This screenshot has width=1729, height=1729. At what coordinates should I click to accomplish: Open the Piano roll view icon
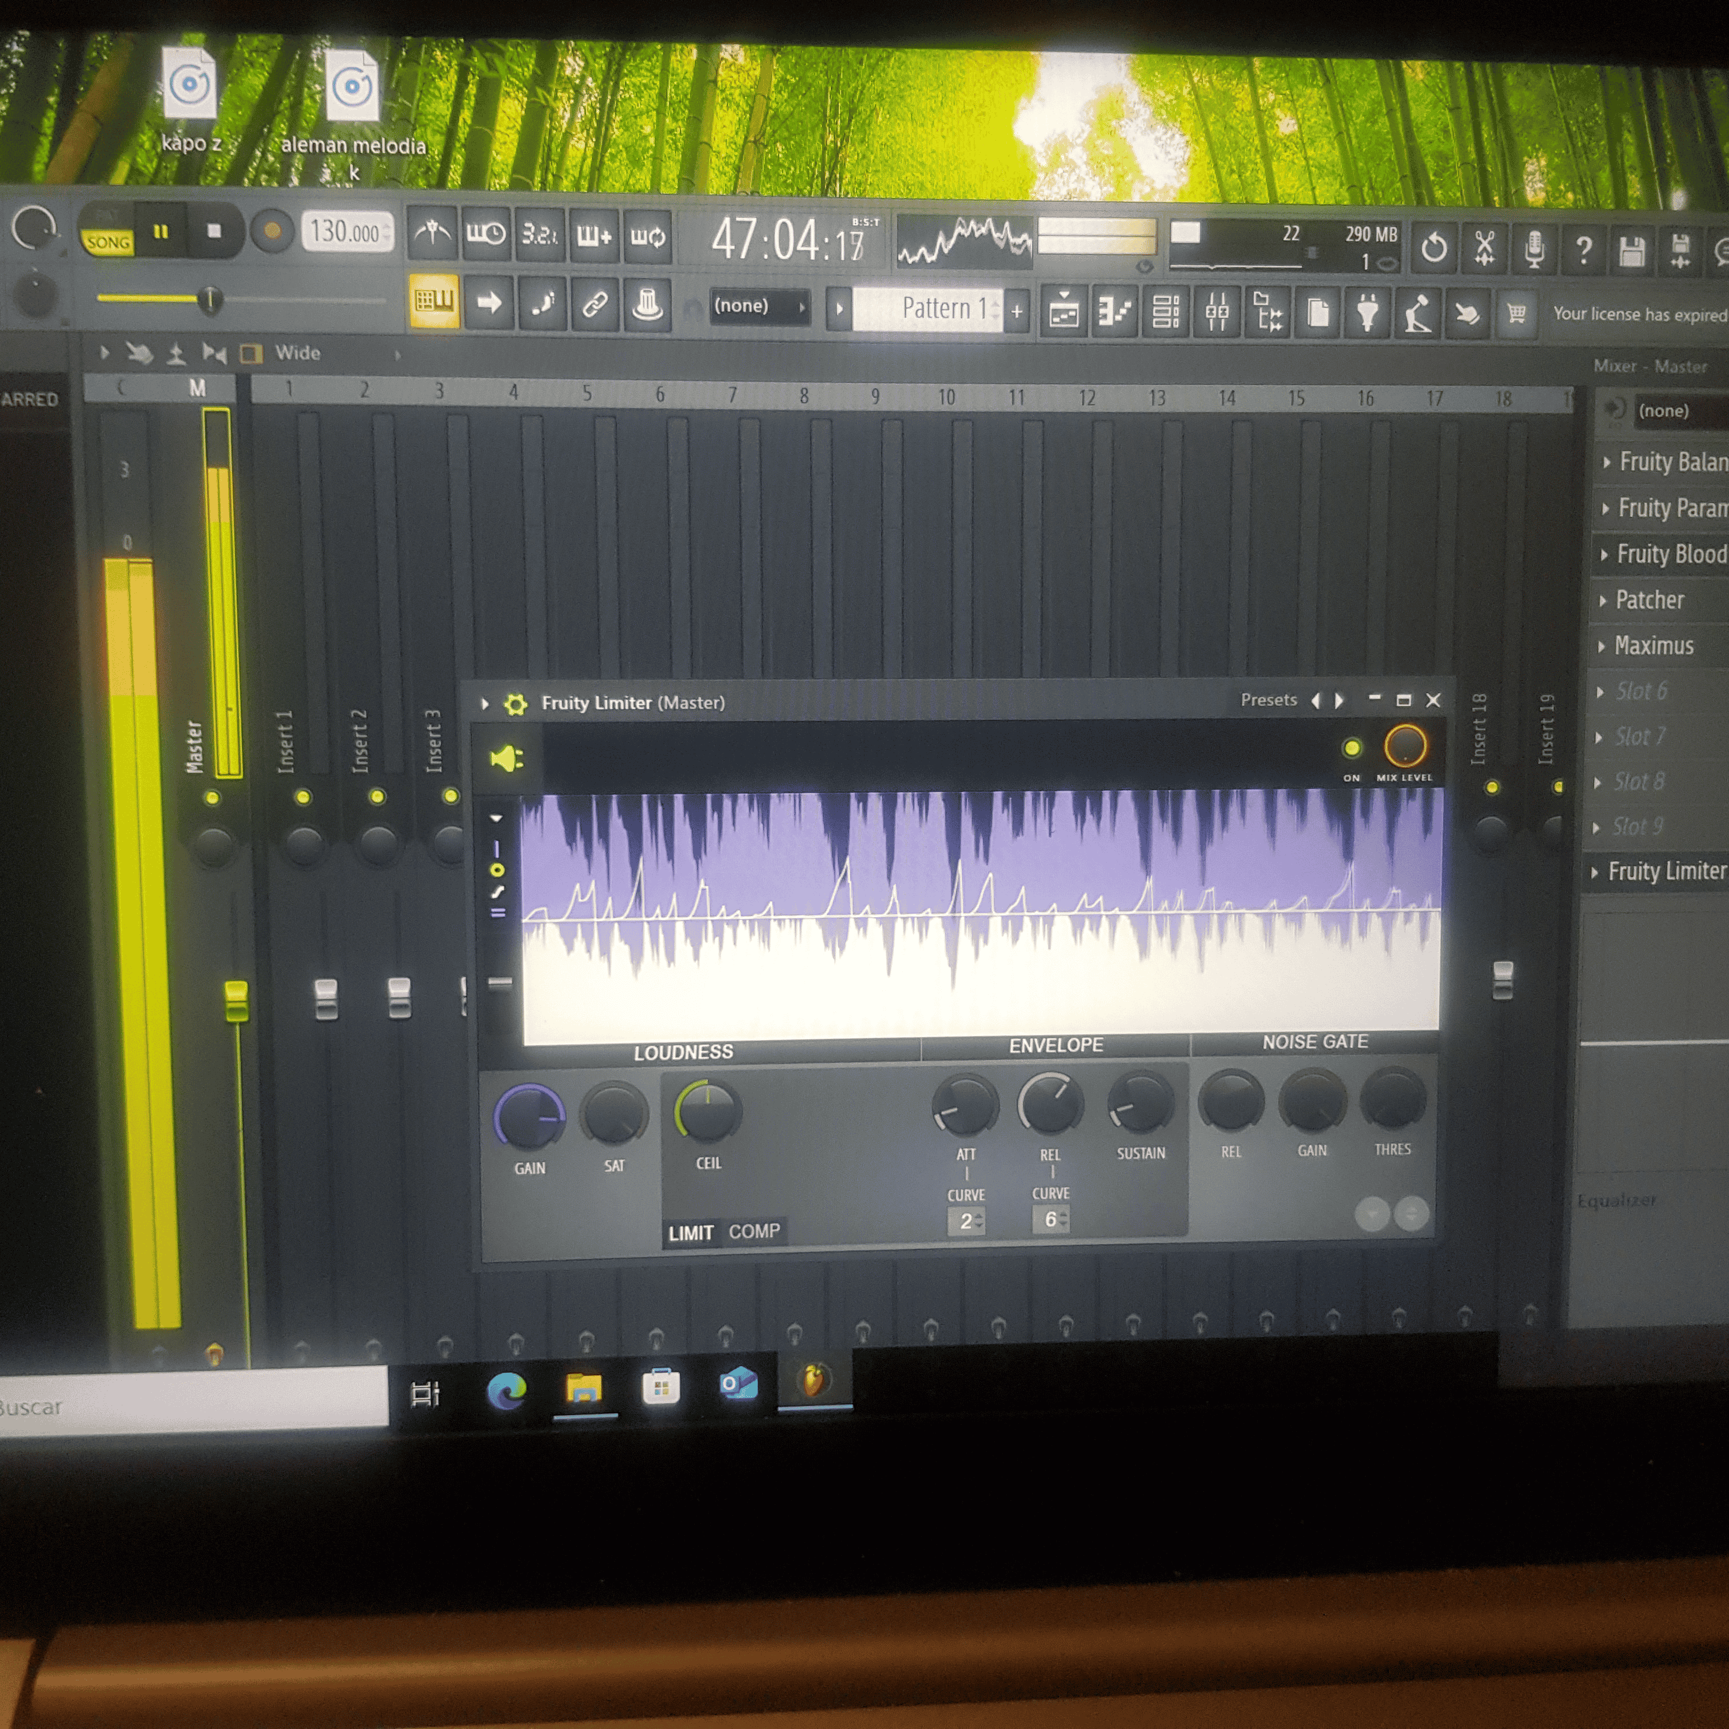[x=1114, y=312]
